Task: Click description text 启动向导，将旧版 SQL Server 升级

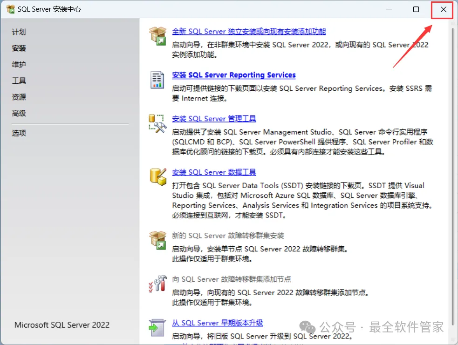Action: [262, 336]
